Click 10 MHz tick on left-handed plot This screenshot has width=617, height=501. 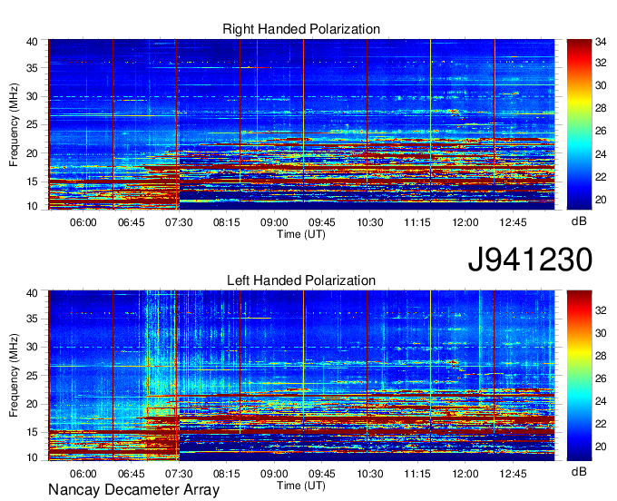(x=33, y=457)
